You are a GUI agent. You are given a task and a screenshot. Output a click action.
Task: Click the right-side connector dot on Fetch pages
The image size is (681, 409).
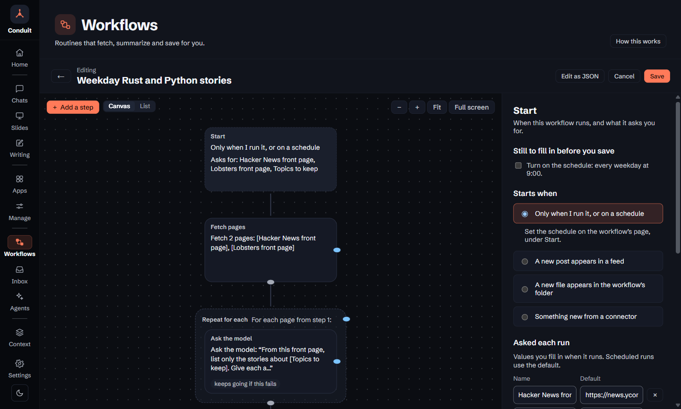click(x=337, y=250)
